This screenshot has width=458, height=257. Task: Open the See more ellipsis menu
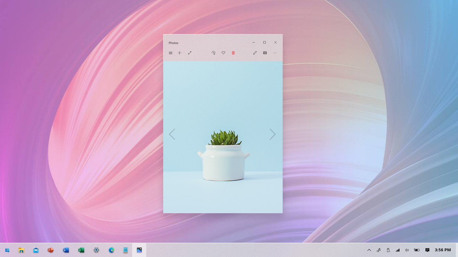275,53
